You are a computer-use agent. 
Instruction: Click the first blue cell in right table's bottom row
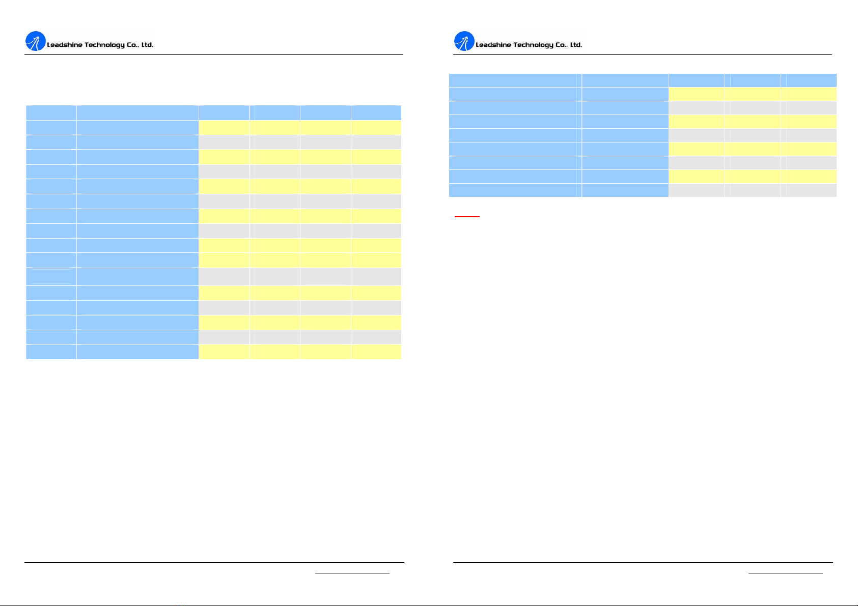(512, 190)
